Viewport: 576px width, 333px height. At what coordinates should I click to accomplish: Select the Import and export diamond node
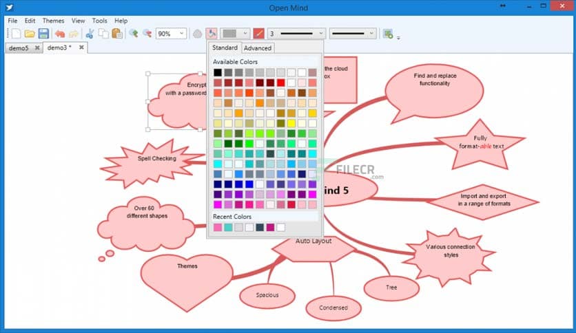coord(484,202)
